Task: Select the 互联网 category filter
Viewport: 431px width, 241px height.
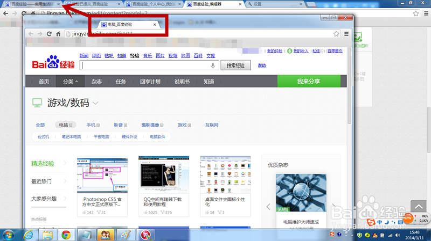Action: click(x=212, y=125)
